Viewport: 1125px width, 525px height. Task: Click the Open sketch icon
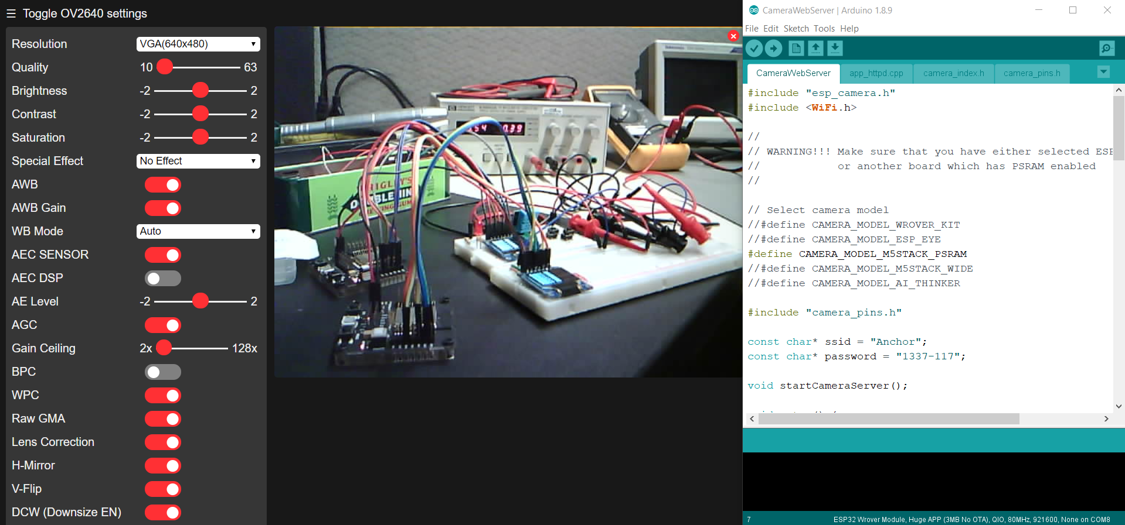(815, 48)
